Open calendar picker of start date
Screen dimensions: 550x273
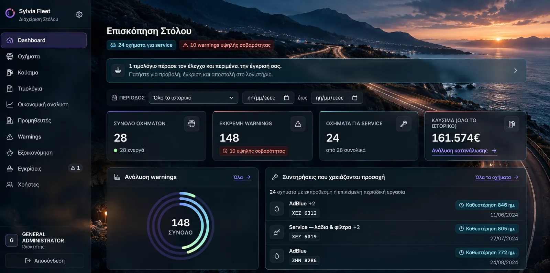coord(286,98)
